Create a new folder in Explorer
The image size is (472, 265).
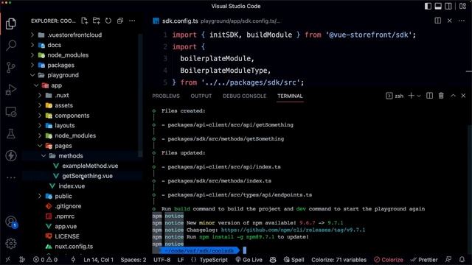point(97,21)
